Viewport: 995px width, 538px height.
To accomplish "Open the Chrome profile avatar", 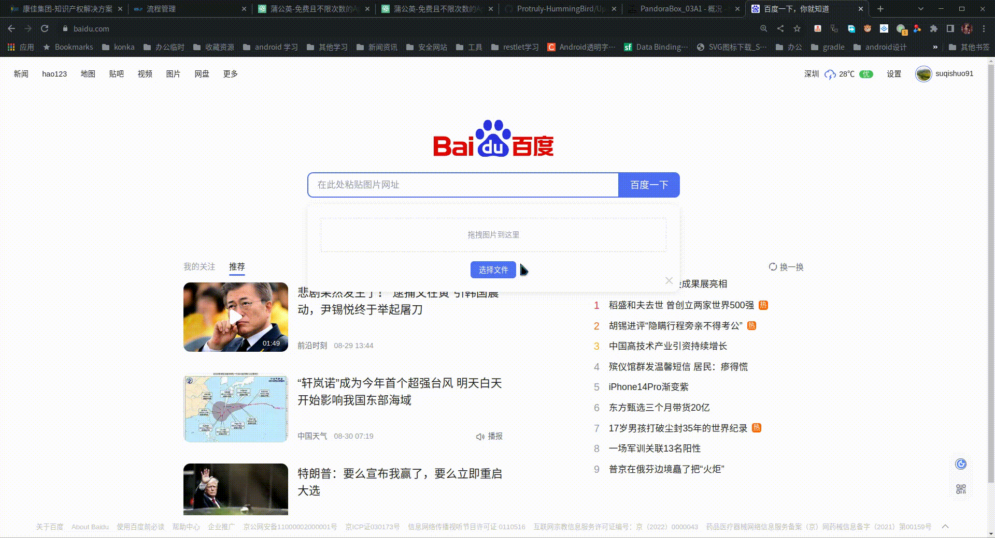I will click(967, 29).
